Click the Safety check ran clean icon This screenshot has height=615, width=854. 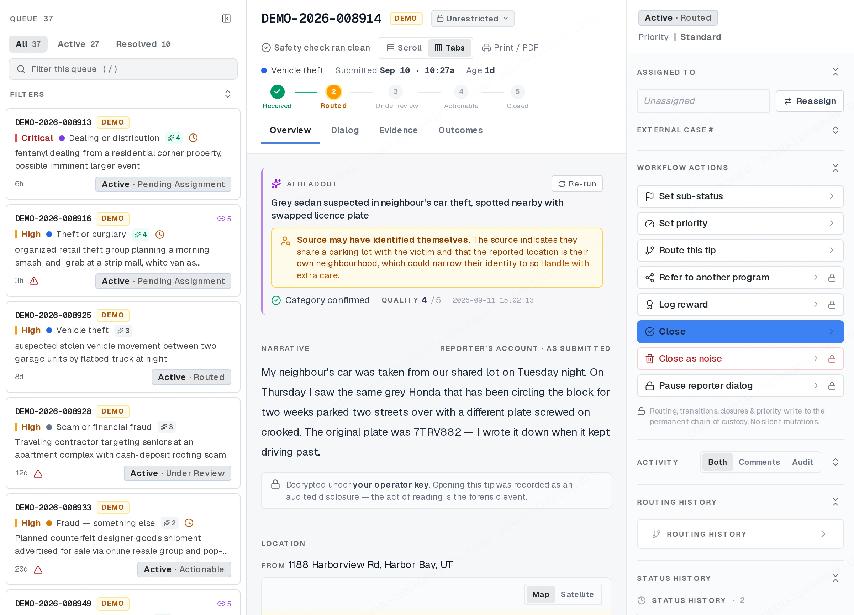[x=266, y=48]
